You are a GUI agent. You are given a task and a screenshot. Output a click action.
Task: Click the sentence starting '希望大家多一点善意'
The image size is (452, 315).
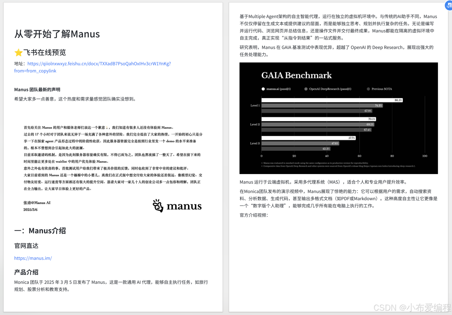point(75,99)
